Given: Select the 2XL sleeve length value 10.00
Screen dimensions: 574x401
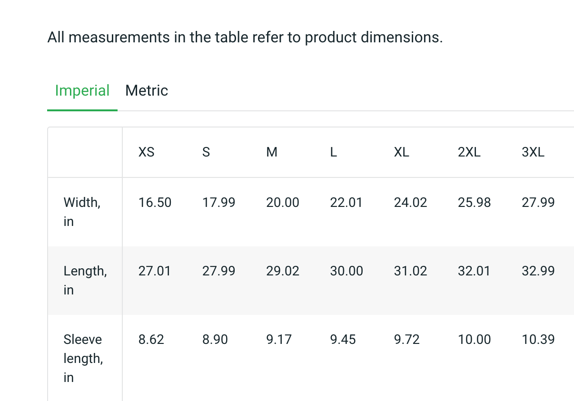Looking at the screenshot, I should (x=475, y=340).
